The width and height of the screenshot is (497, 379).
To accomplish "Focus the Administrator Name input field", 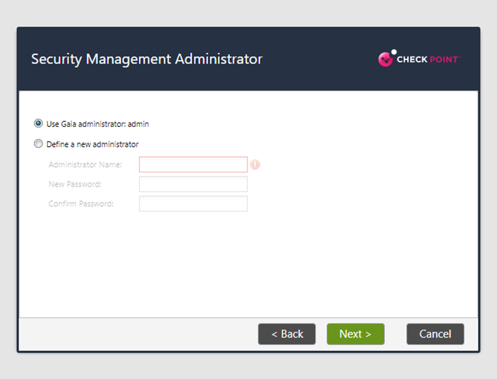I will point(193,165).
